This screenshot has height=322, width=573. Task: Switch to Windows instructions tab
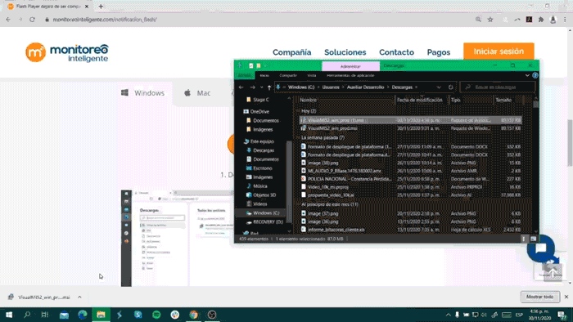(143, 93)
